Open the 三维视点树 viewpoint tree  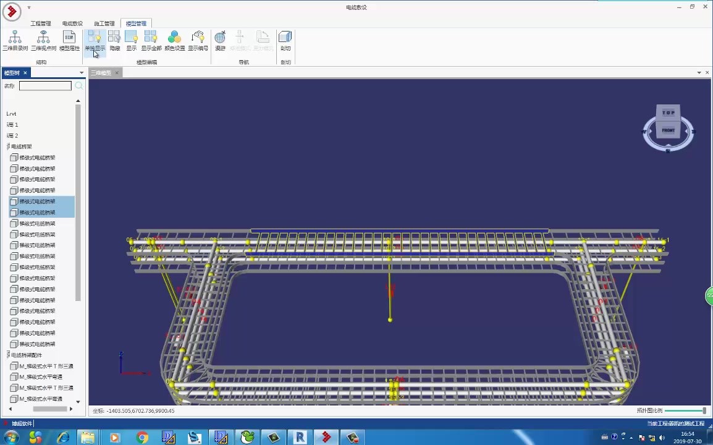click(x=44, y=41)
